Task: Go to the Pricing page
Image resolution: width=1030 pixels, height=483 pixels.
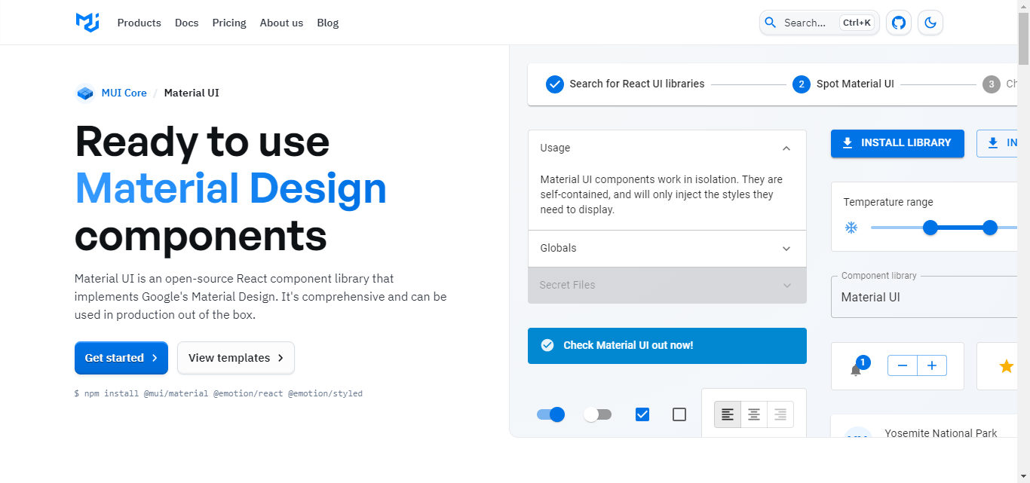Action: tap(229, 23)
